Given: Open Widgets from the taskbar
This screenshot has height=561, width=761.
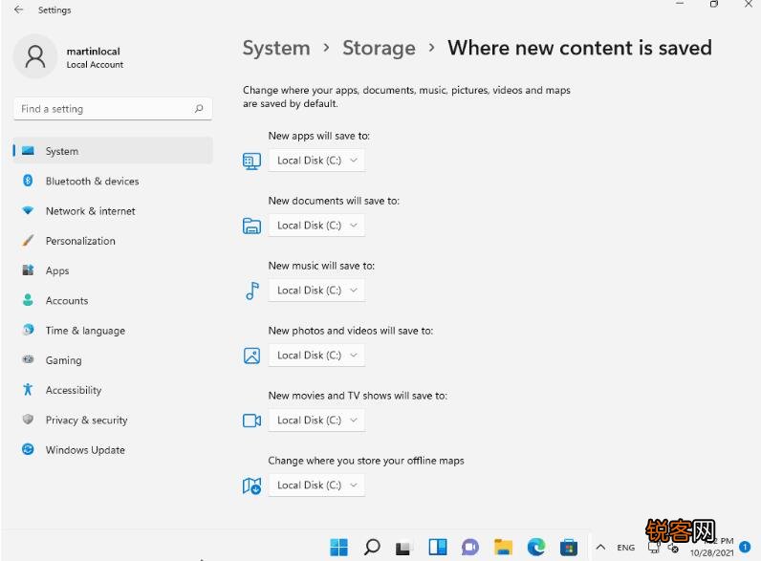Looking at the screenshot, I should pos(438,547).
